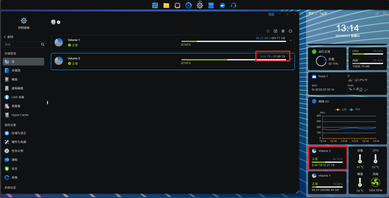Click the green fan icon in widget

click(376, 182)
